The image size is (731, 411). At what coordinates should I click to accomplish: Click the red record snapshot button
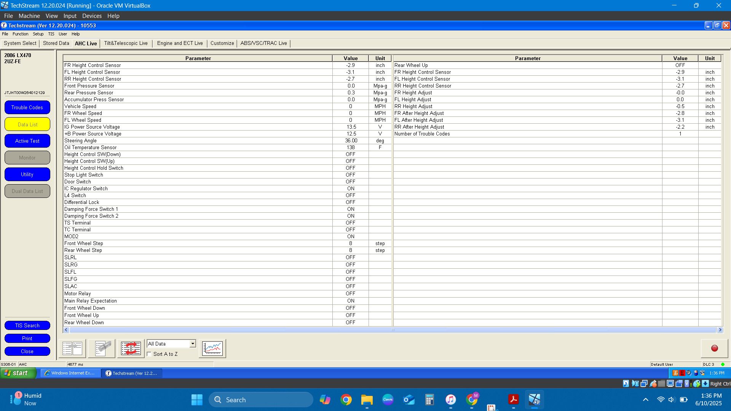pos(715,348)
